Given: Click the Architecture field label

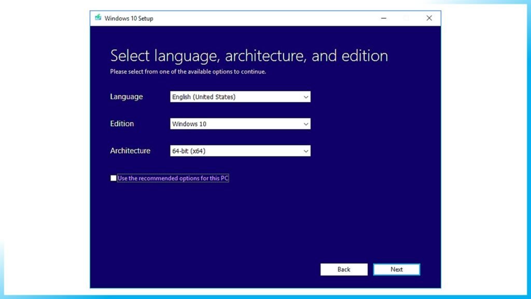Looking at the screenshot, I should 130,151.
